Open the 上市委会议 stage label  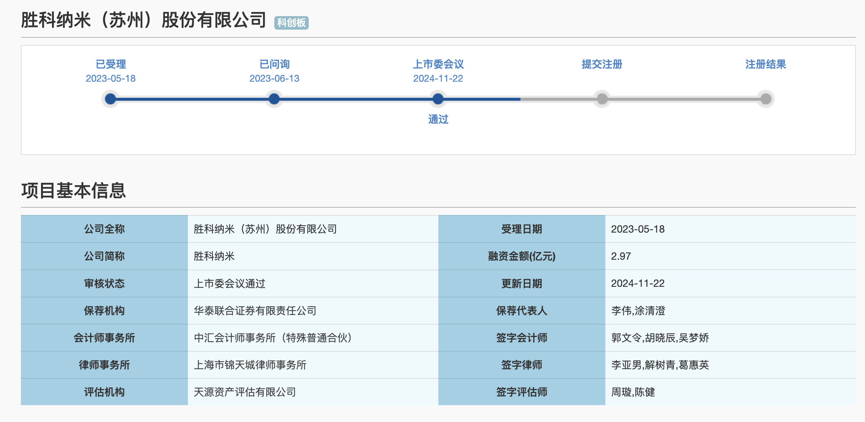coord(438,64)
